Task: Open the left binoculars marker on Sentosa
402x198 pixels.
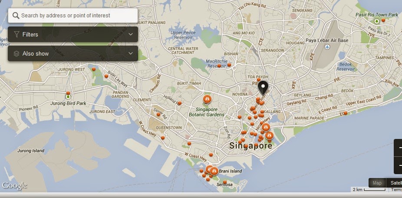Action: [x=209, y=169]
